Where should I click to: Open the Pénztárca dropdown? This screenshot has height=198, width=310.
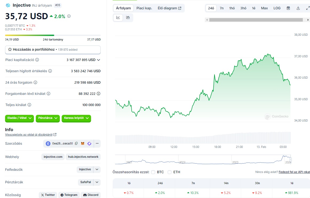[48, 118]
